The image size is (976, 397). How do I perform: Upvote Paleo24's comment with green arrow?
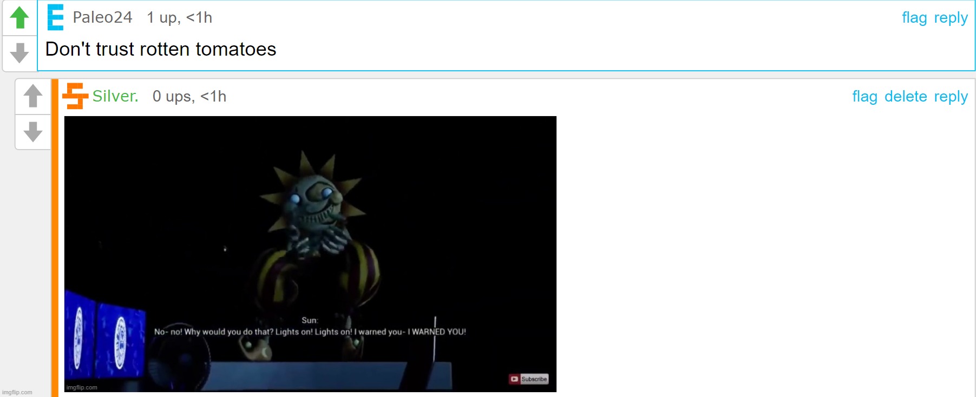coord(19,18)
